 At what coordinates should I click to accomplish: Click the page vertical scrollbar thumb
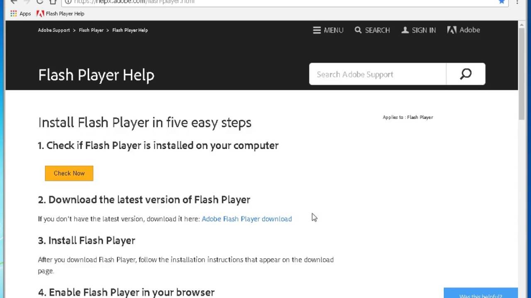click(x=522, y=74)
